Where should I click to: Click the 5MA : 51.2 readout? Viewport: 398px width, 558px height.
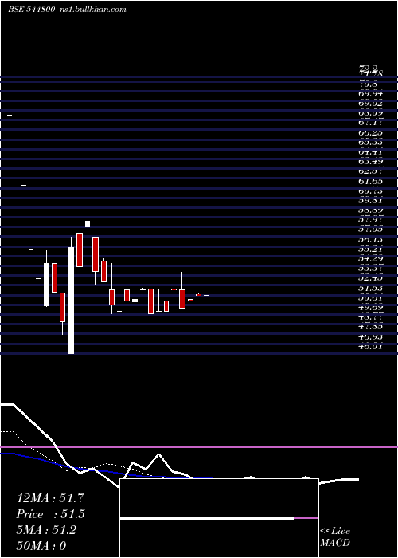click(x=46, y=530)
